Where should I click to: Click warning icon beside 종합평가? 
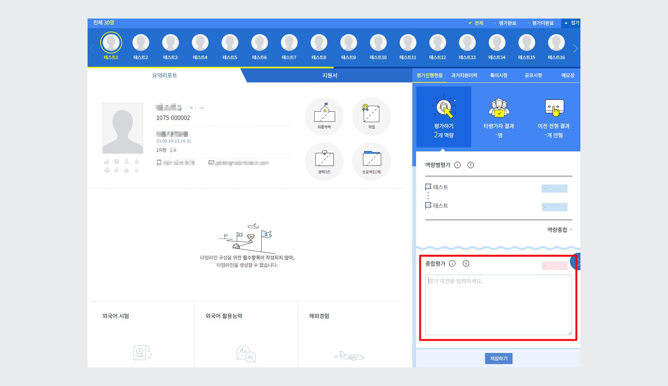[466, 264]
